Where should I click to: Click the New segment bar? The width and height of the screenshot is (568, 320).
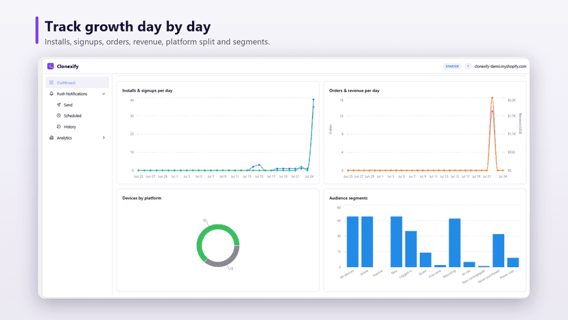pos(397,242)
